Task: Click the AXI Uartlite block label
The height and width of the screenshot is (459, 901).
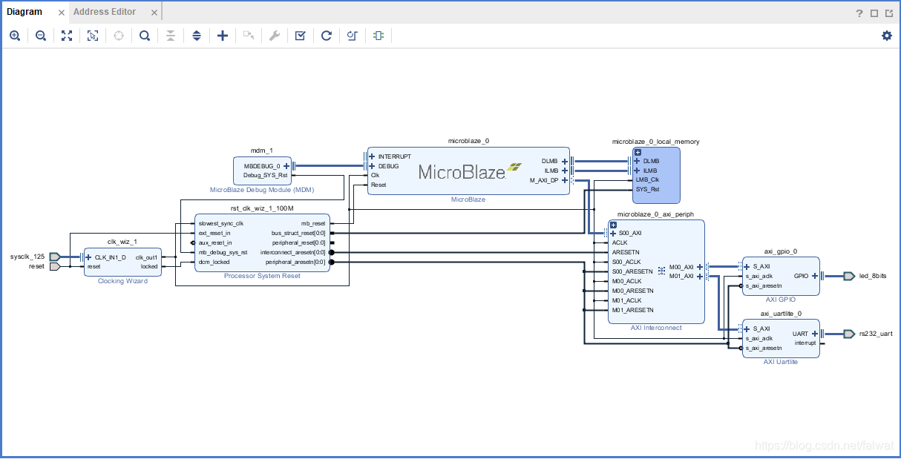Action: pyautogui.click(x=781, y=362)
